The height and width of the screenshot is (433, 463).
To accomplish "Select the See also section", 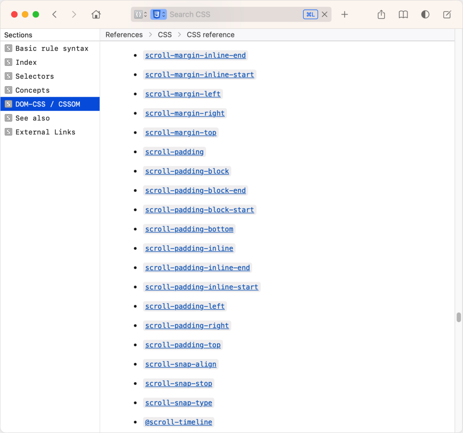I will point(50,118).
